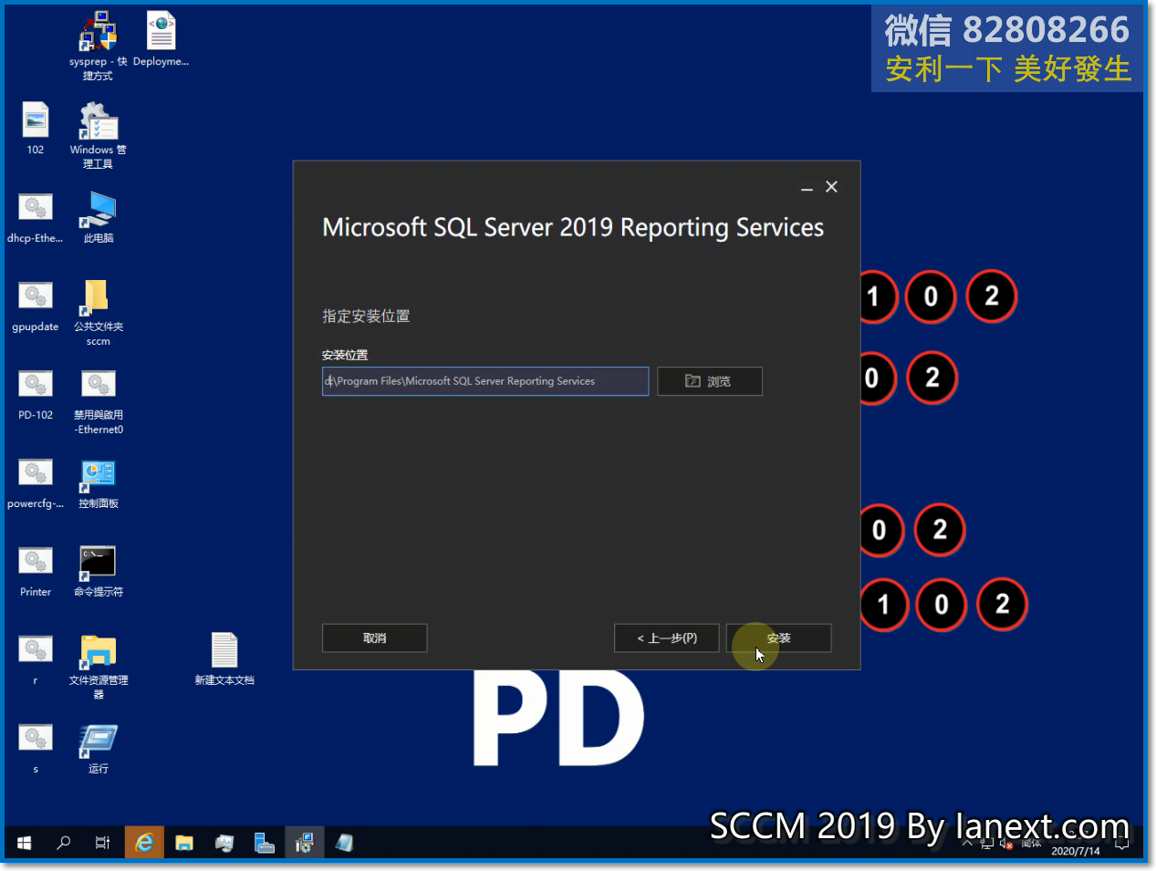Open 命令提示符 command prompt icon
This screenshot has height=871, width=1156.
(98, 571)
